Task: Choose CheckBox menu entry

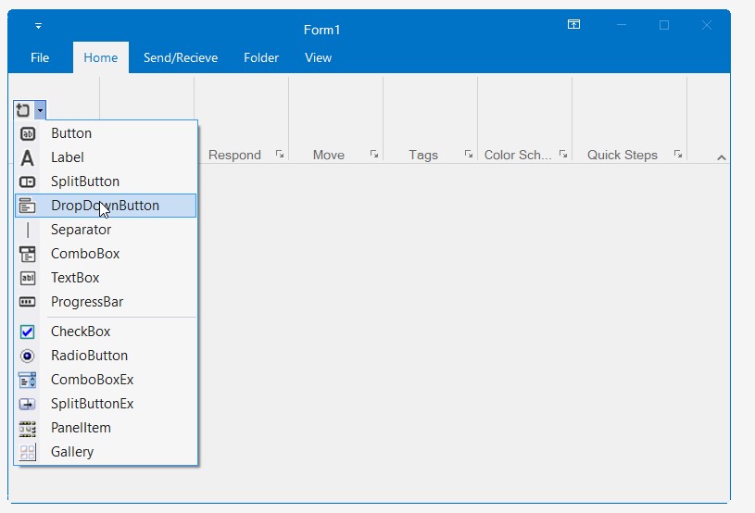Action: 106,332
